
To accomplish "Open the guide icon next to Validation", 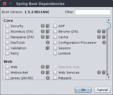I will [x=48, y=48].
